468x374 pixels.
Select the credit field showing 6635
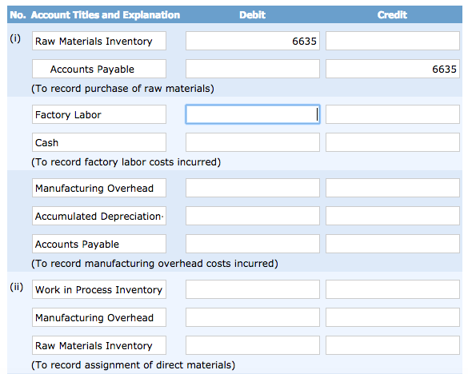393,69
